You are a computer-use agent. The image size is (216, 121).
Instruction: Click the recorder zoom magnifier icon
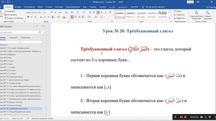click(206, 117)
